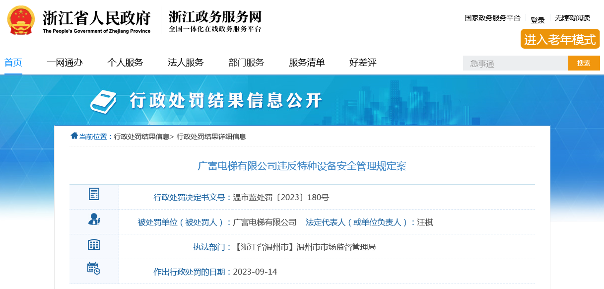Click the 急事通 search input field

coord(515,64)
